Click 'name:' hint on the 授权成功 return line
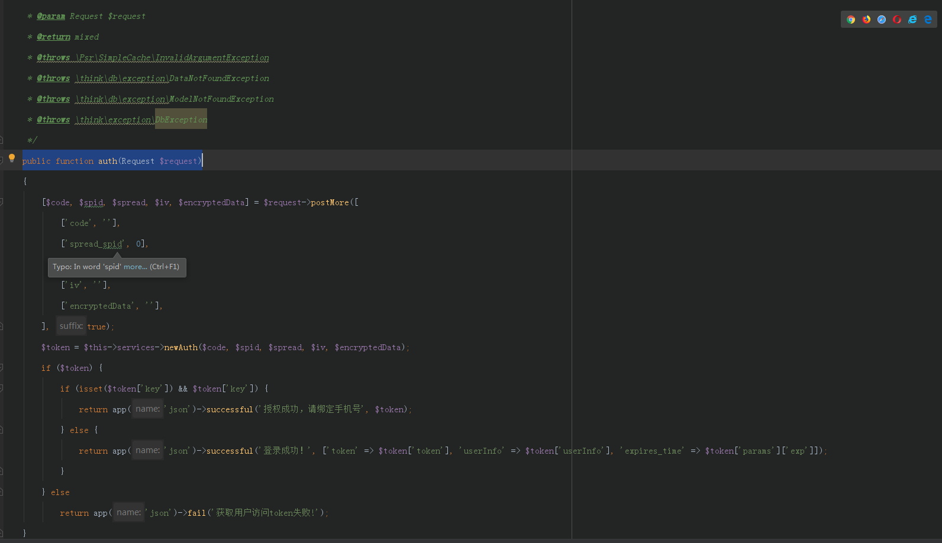Image resolution: width=942 pixels, height=543 pixels. click(x=147, y=409)
